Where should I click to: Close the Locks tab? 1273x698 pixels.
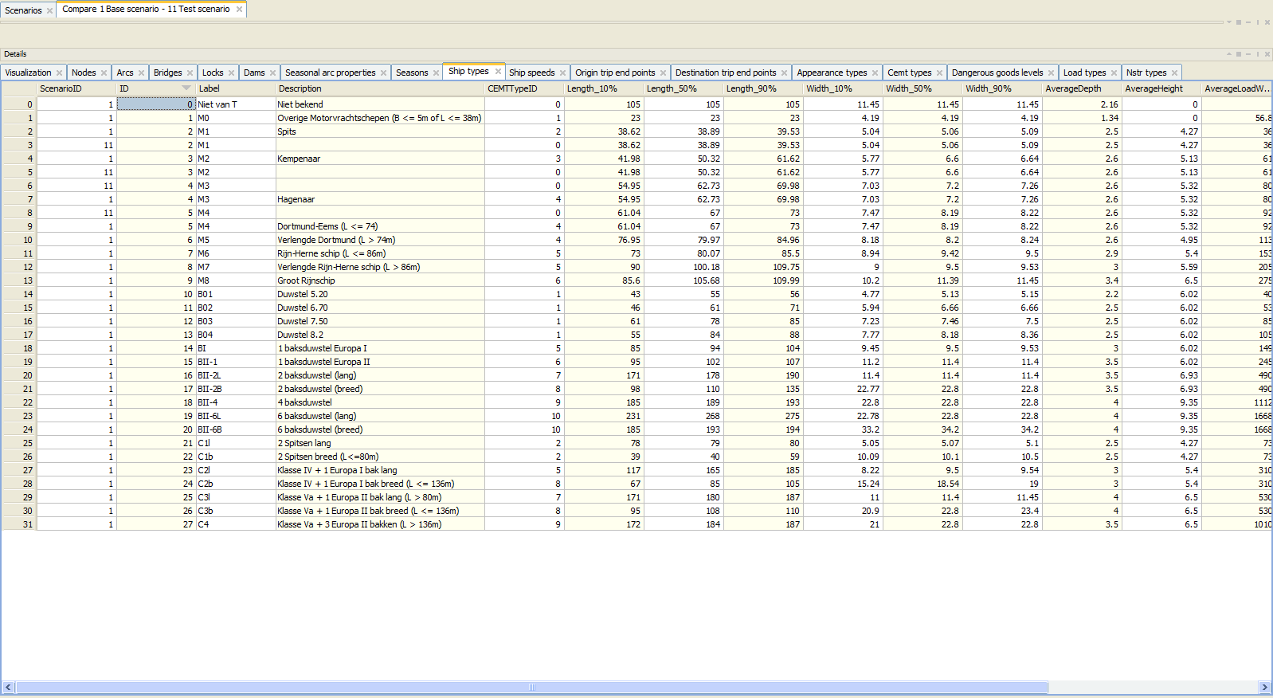point(231,73)
